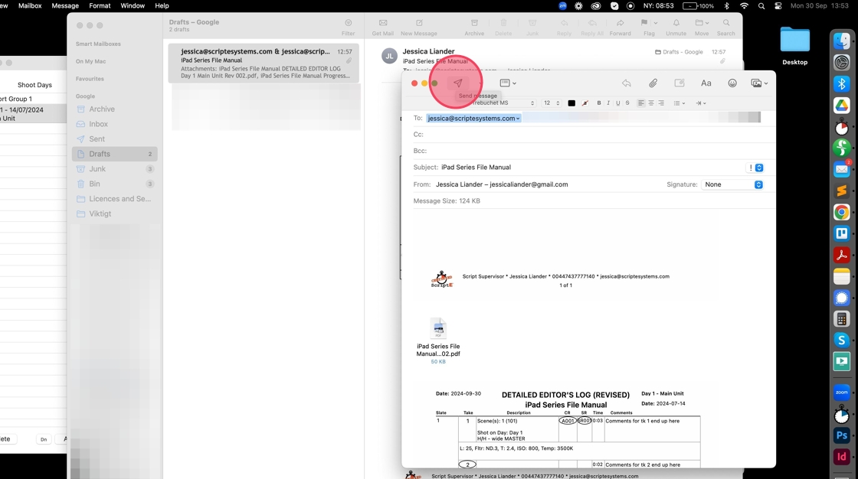
Task: Select the Junk mailbox
Action: click(x=114, y=169)
